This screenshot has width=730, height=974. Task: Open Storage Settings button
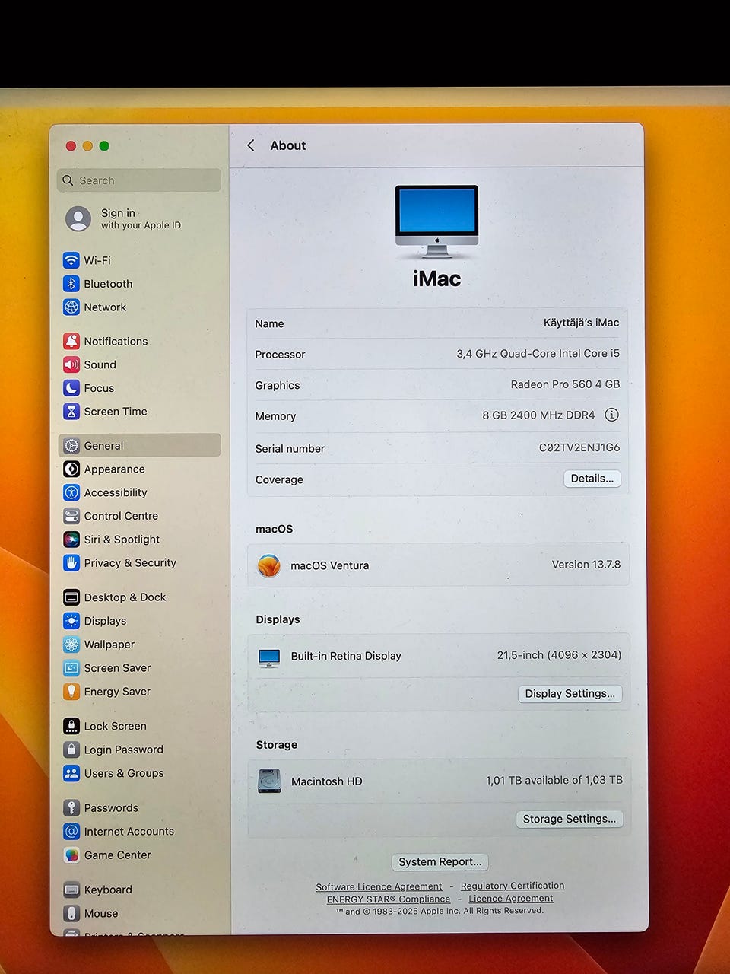click(570, 820)
